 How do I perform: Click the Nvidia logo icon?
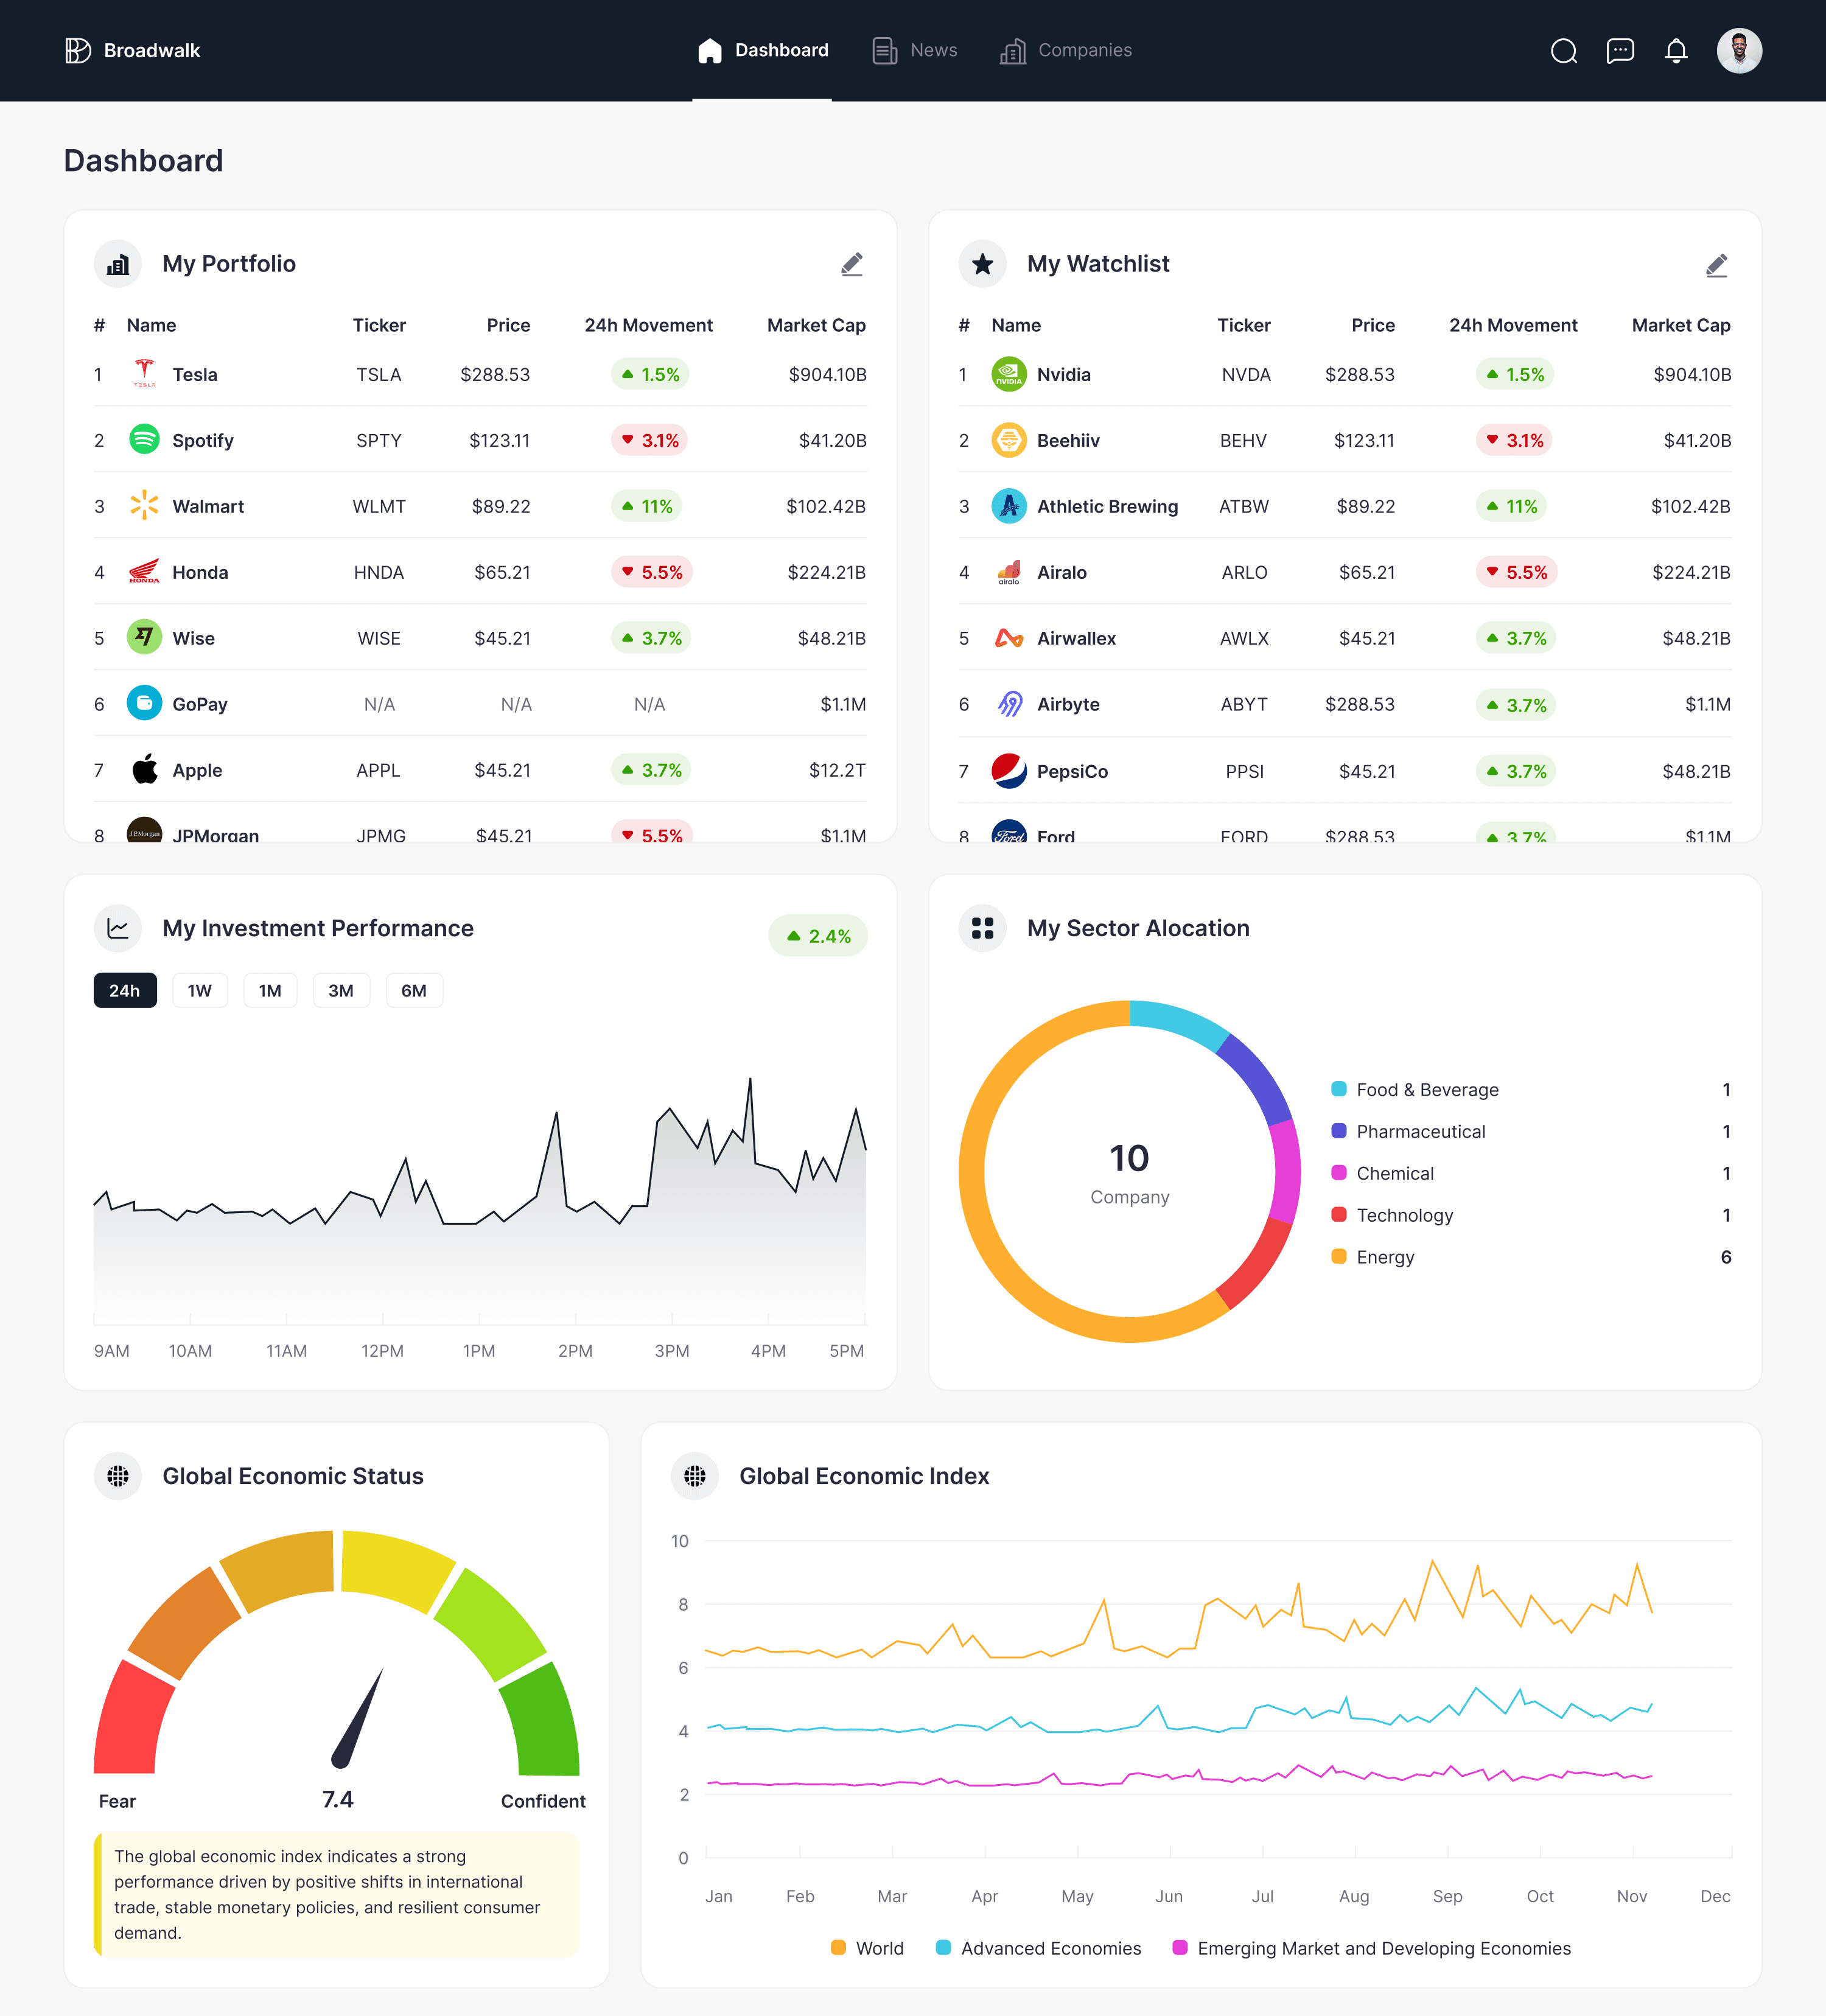(x=1009, y=374)
